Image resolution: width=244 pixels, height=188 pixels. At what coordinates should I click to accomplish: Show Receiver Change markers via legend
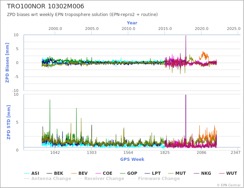tap(100, 179)
